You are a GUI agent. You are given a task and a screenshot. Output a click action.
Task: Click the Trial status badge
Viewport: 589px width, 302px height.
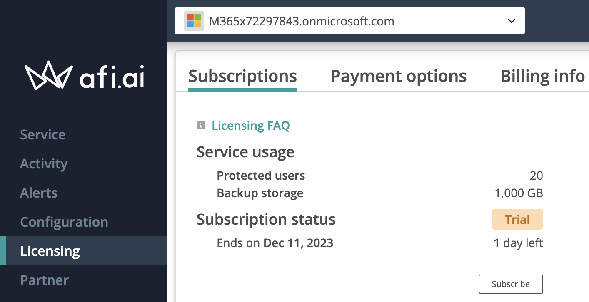click(x=517, y=219)
